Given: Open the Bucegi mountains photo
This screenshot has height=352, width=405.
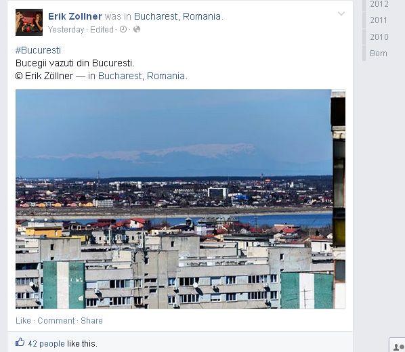Looking at the screenshot, I should click(180, 199).
